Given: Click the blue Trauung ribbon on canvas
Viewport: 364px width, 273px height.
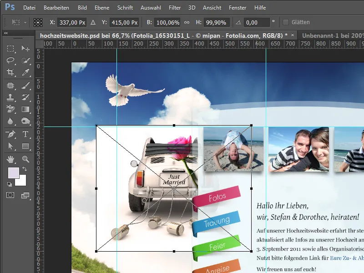Looking at the screenshot, I should click(217, 223).
